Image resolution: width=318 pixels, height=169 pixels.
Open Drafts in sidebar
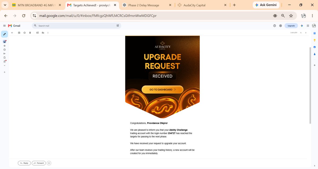5,58
